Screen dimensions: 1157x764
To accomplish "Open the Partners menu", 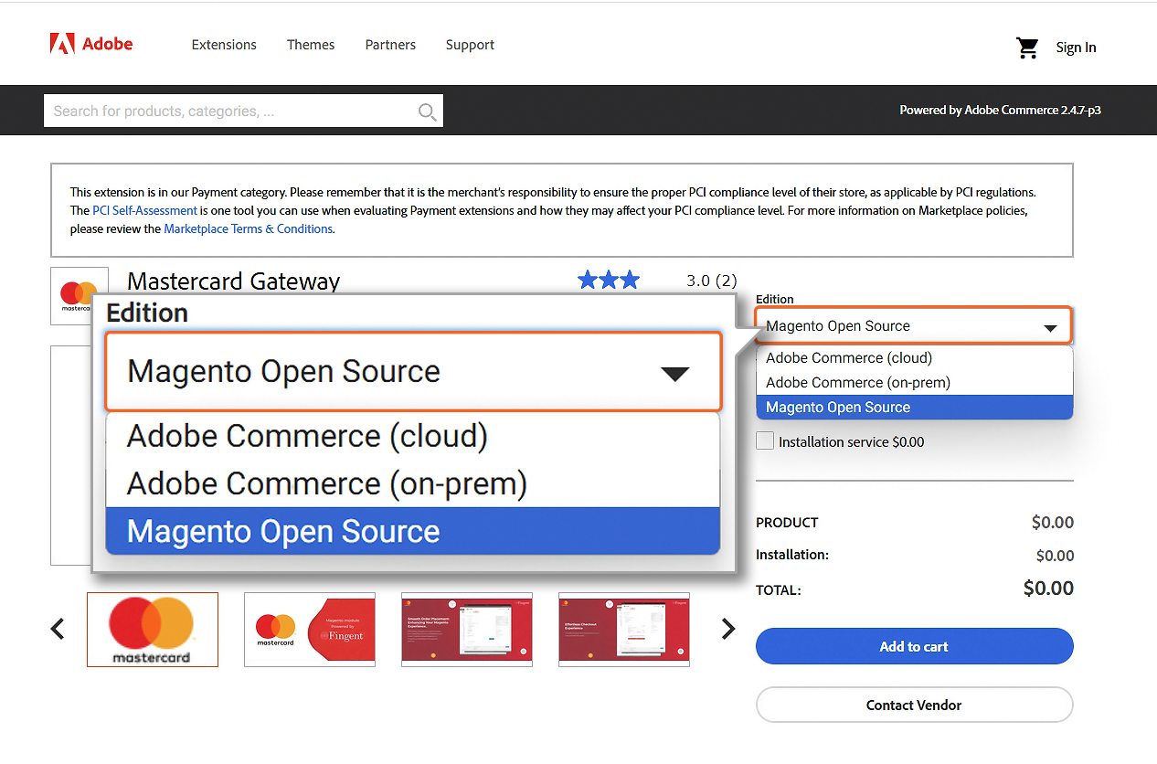I will [x=390, y=45].
